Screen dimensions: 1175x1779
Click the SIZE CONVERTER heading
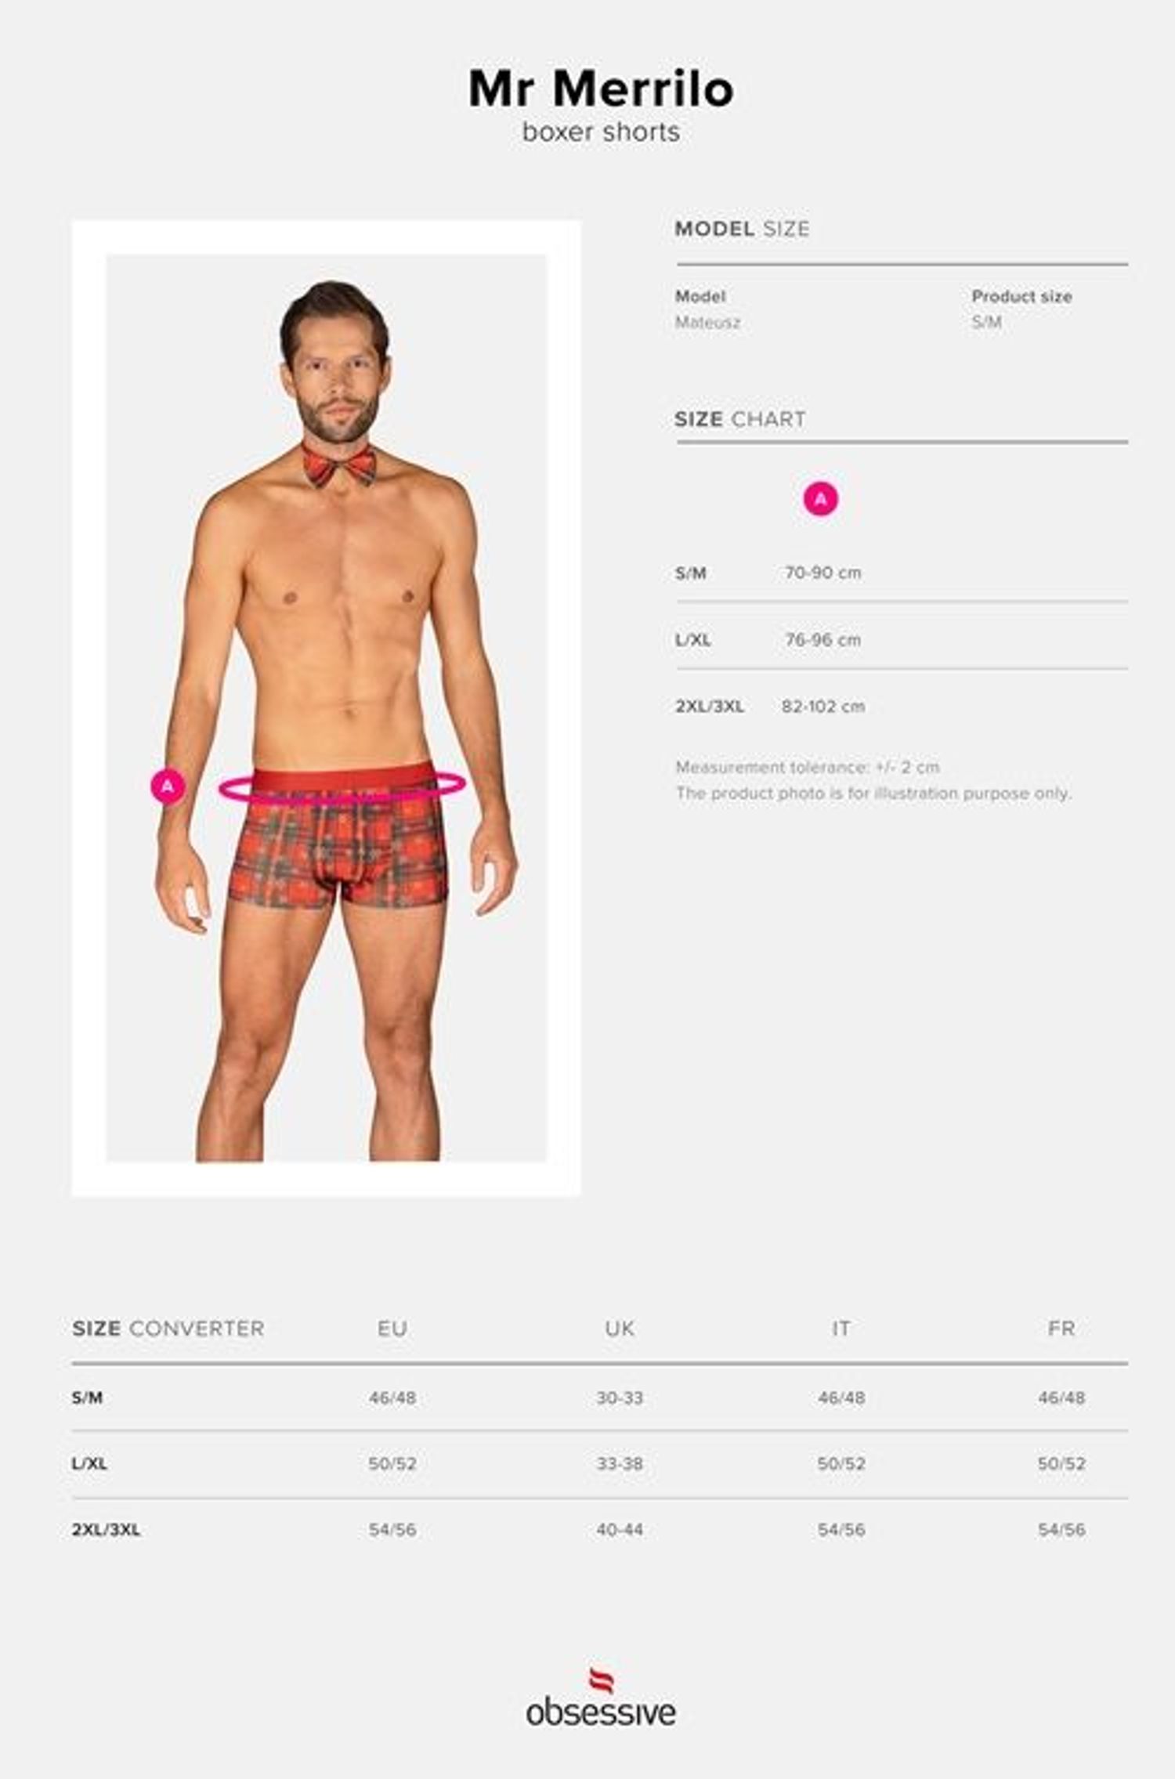pyautogui.click(x=168, y=1329)
